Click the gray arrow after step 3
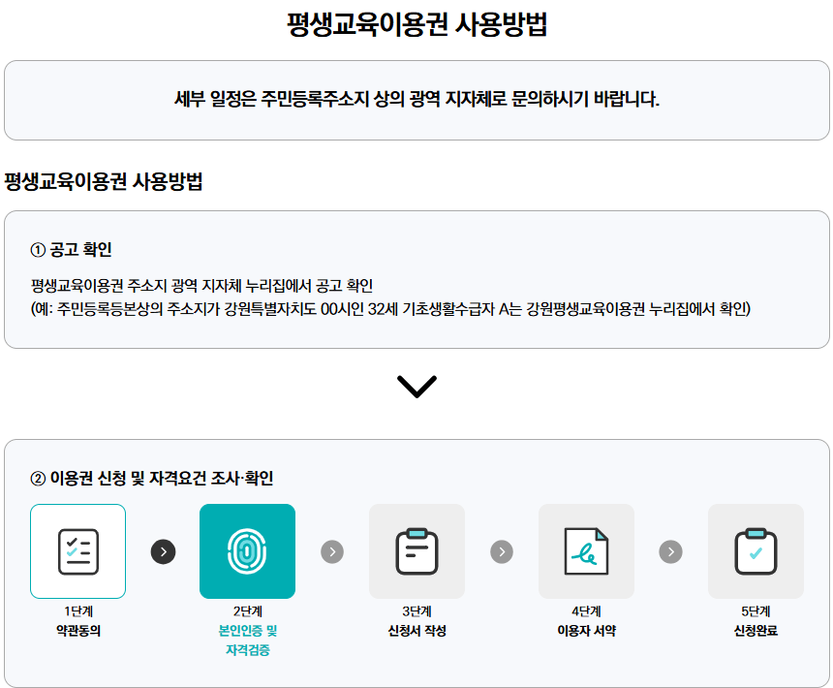 point(502,551)
